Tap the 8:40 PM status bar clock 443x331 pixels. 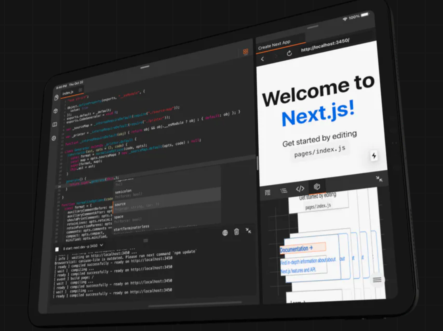coord(61,87)
